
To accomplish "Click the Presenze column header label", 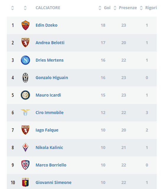I will pyautogui.click(x=128, y=8).
